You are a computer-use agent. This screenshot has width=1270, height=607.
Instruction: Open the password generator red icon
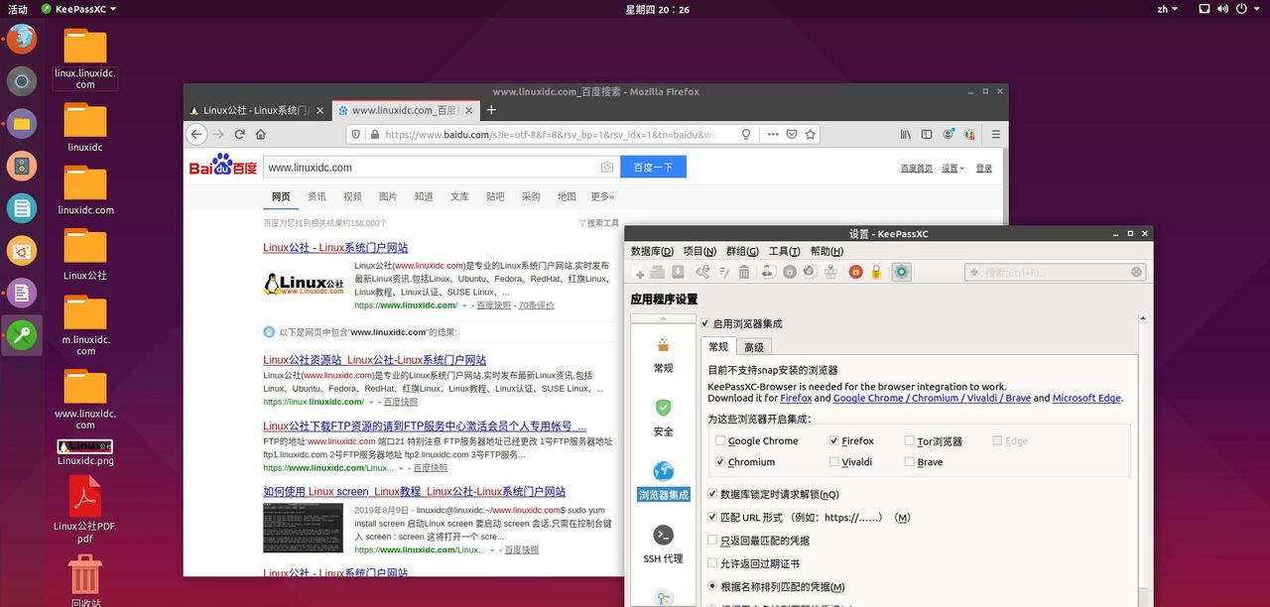point(855,273)
